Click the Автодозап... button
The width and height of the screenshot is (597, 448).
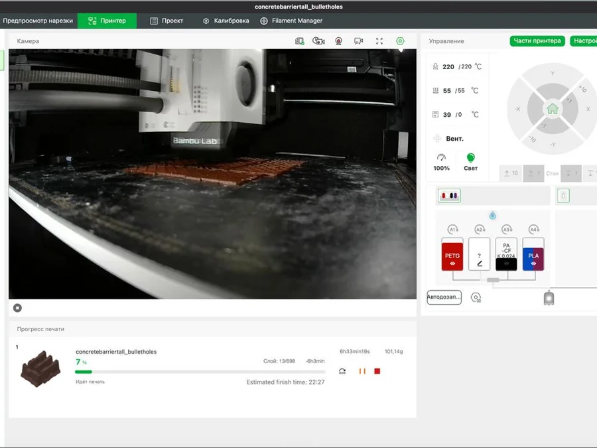point(444,297)
